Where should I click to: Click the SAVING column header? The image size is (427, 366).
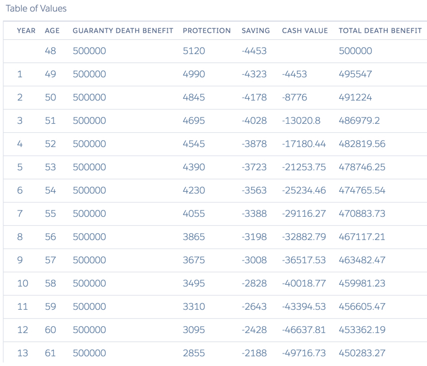(x=256, y=31)
